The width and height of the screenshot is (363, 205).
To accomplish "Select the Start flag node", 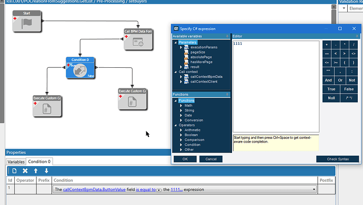I will (x=27, y=21).
